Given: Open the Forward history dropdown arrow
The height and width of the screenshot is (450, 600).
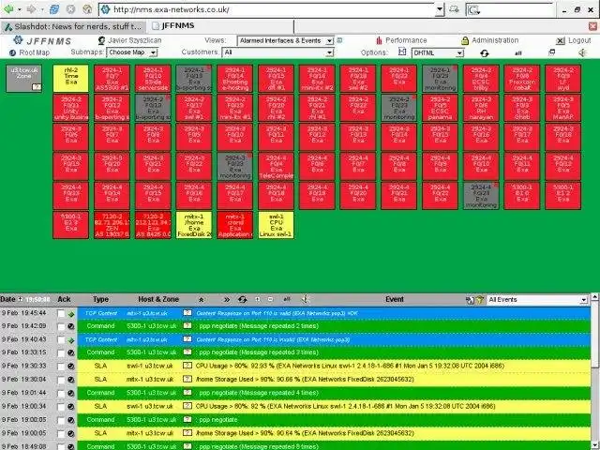Looking at the screenshot, I should pyautogui.click(x=42, y=9).
